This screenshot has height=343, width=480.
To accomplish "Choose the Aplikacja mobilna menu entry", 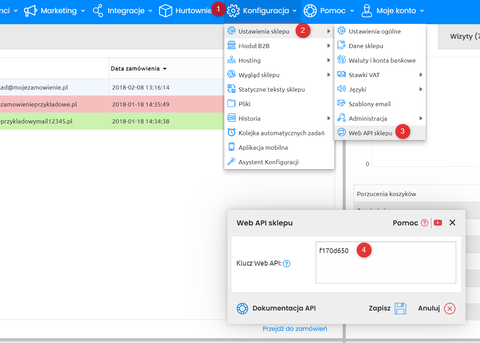I will (279, 147).
